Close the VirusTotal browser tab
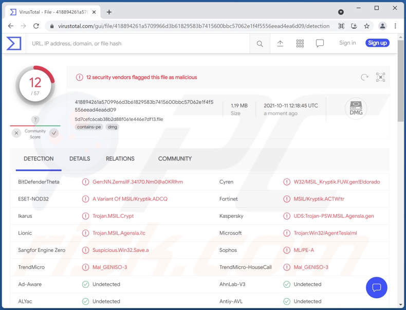The width and height of the screenshot is (406, 310). click(94, 12)
